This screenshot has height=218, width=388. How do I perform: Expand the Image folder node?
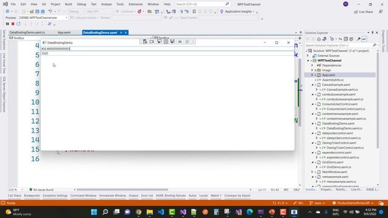[x=312, y=70]
